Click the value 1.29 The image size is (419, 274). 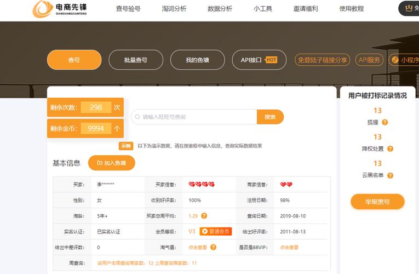pos(193,216)
